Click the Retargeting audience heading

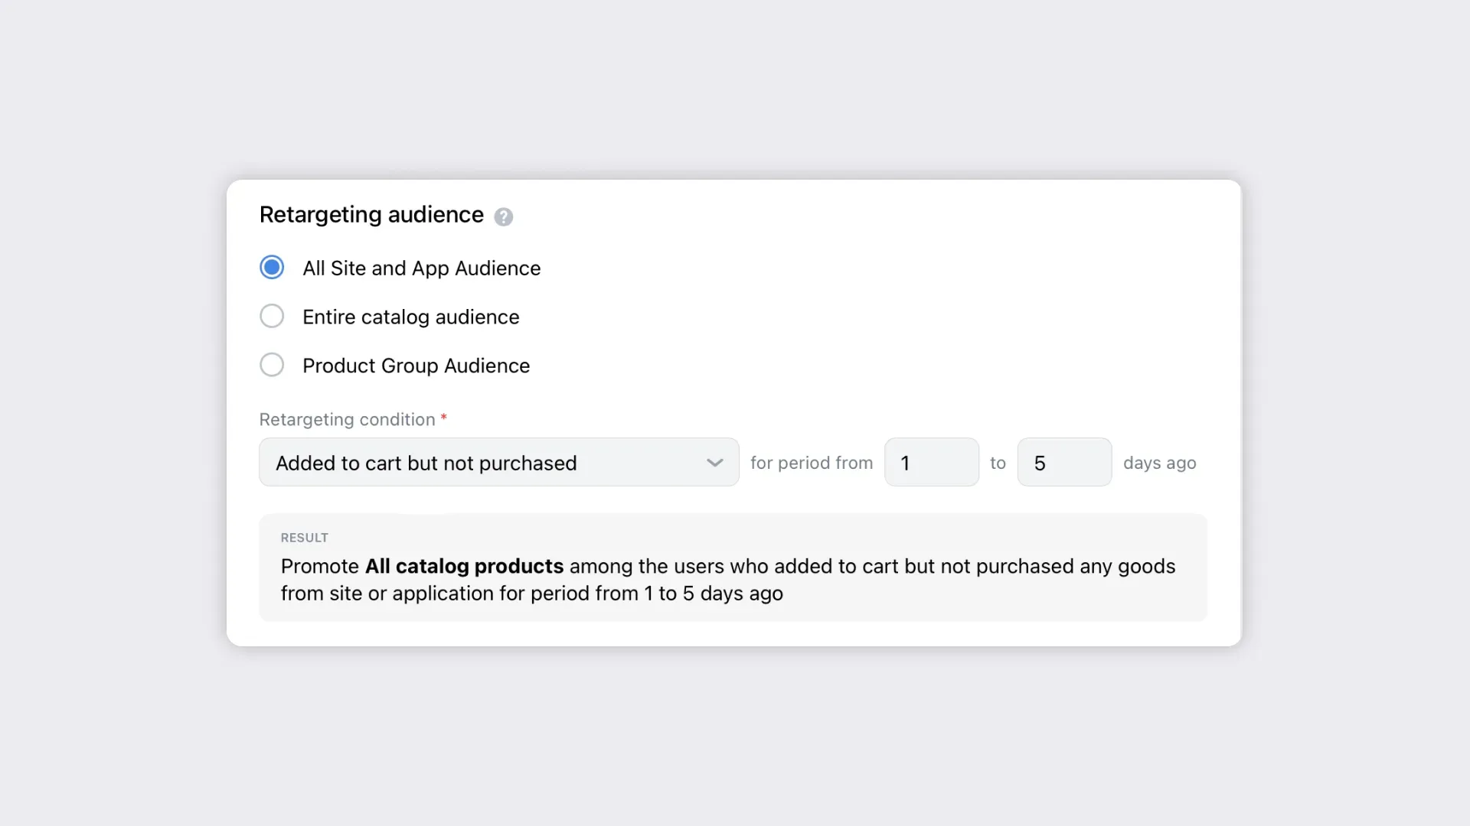(x=371, y=215)
